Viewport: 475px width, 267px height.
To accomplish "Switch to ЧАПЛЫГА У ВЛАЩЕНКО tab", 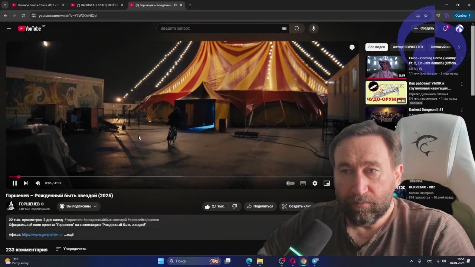I will tap(97, 5).
